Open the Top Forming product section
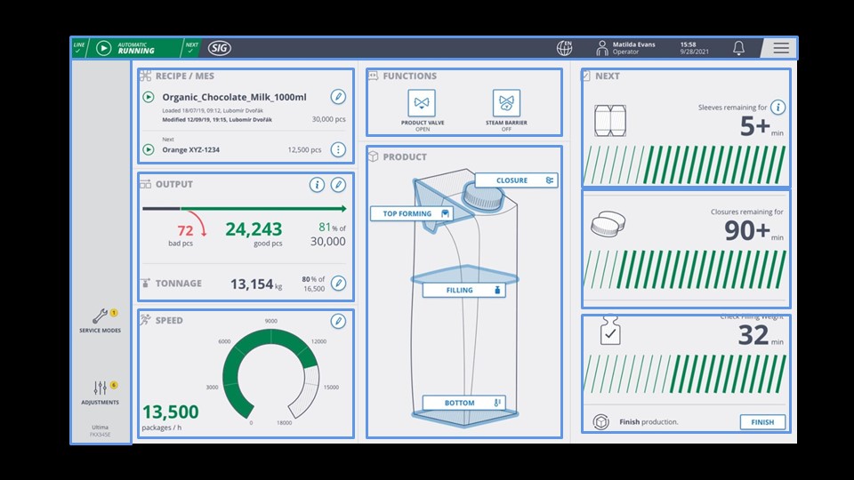This screenshot has height=480, width=854. (412, 213)
